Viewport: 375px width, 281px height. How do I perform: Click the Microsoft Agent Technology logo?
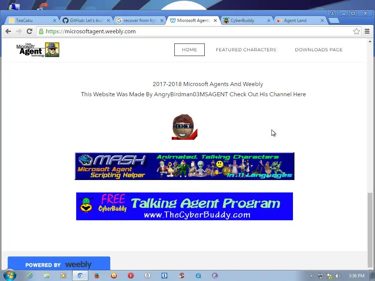tap(38, 50)
